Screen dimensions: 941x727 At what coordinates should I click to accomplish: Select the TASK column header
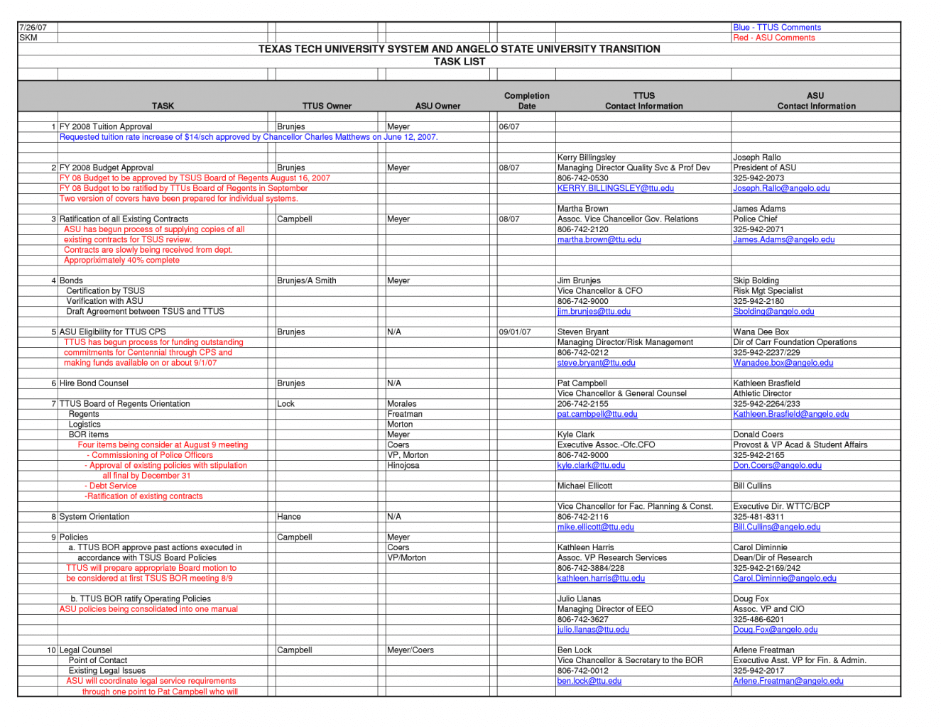[x=163, y=106]
